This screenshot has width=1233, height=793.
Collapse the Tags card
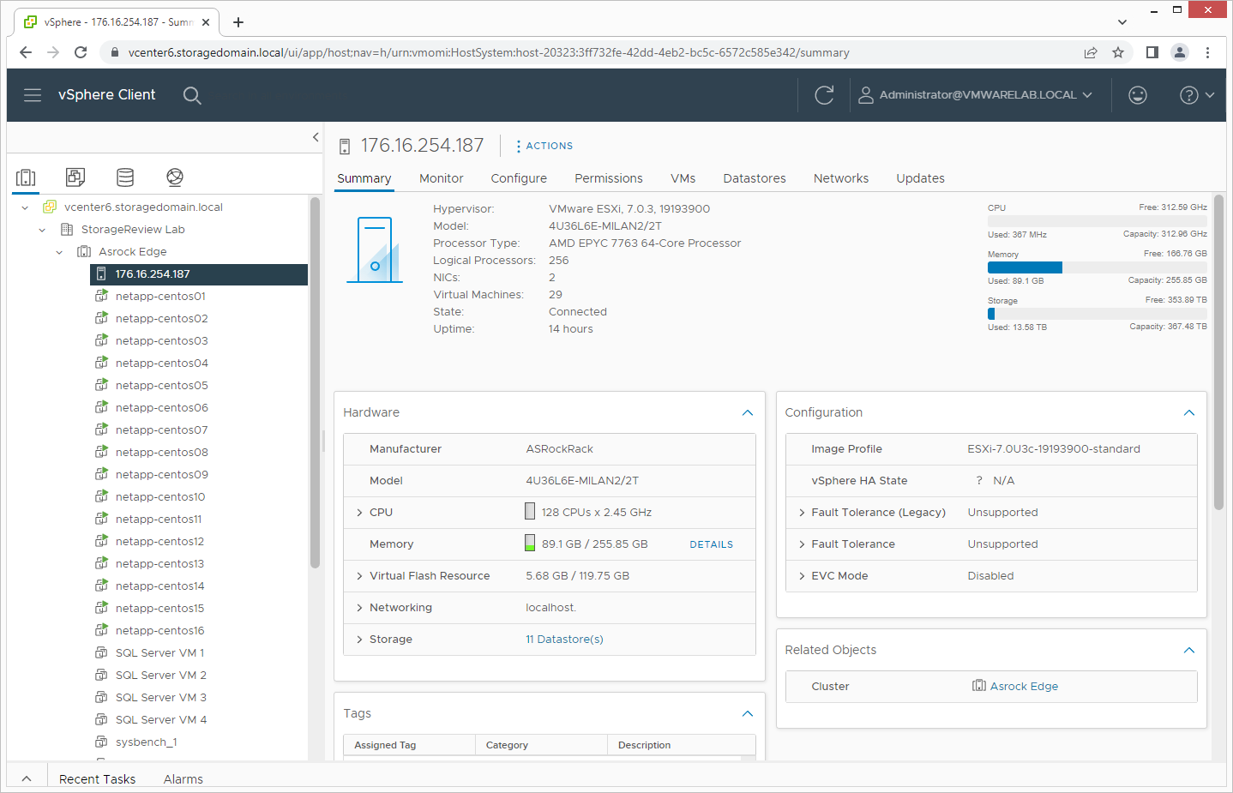[x=748, y=714]
